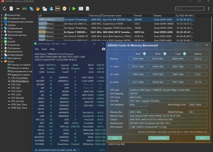The height and width of the screenshot is (152, 213).
Task: Click the Start Benchmark button
Action: (159, 138)
